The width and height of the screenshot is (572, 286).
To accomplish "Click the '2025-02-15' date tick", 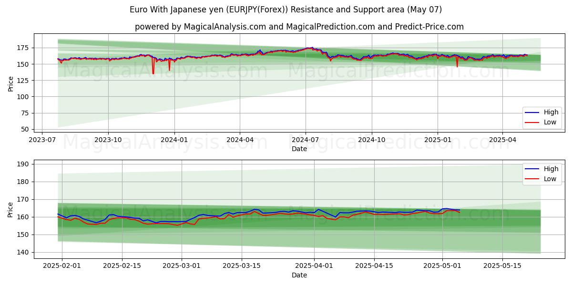I will coord(122,266).
